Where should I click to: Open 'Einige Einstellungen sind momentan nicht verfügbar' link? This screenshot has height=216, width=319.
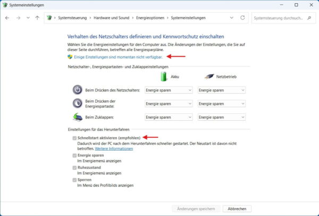[x=118, y=57]
